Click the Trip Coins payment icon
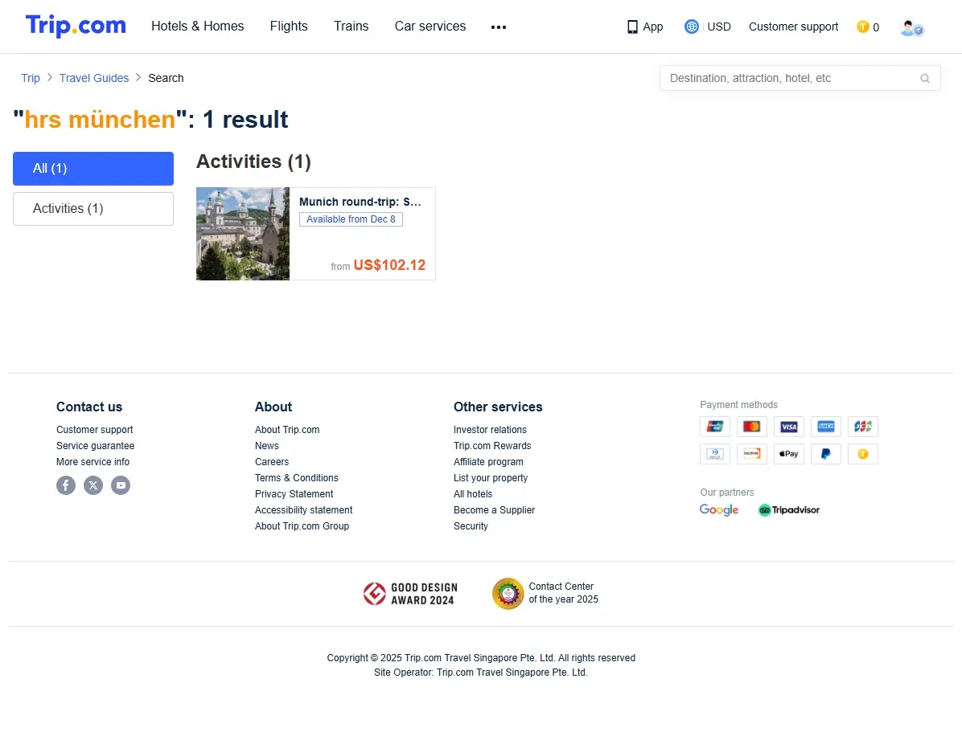The width and height of the screenshot is (962, 740). [862, 454]
